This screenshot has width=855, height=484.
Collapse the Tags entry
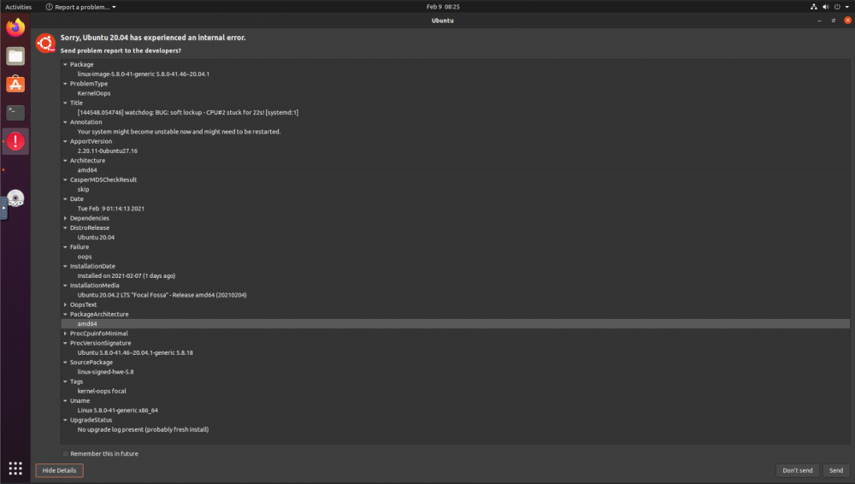[x=66, y=381]
